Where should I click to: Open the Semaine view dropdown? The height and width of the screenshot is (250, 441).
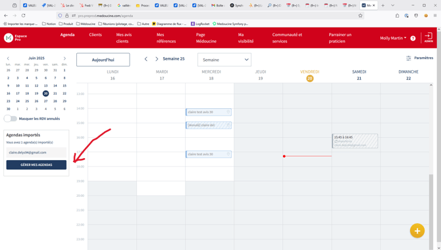click(224, 60)
